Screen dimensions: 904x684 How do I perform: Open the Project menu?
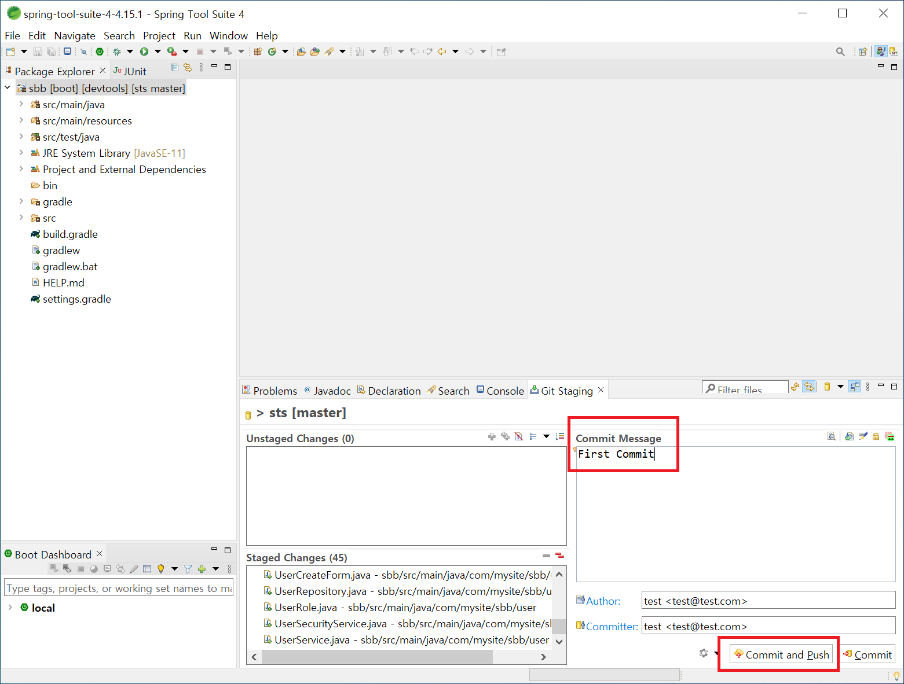click(159, 36)
